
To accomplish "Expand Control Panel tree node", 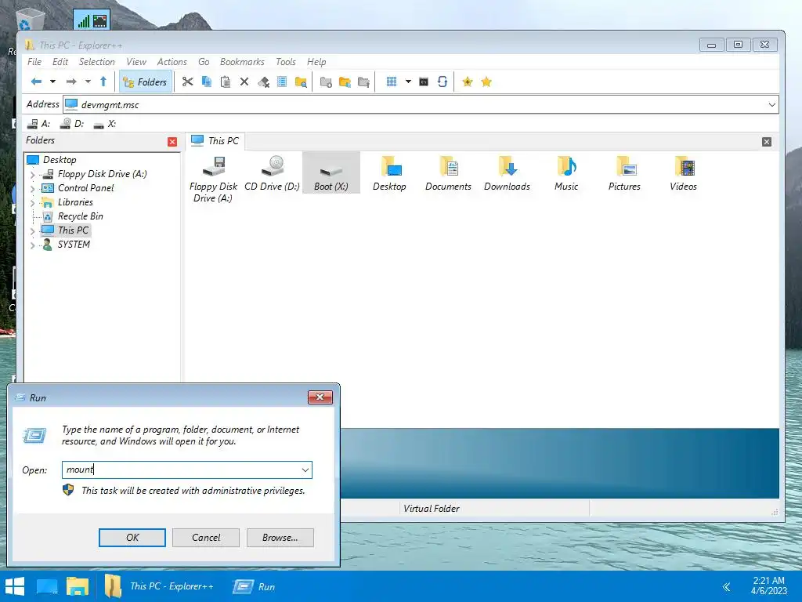I will coord(33,189).
